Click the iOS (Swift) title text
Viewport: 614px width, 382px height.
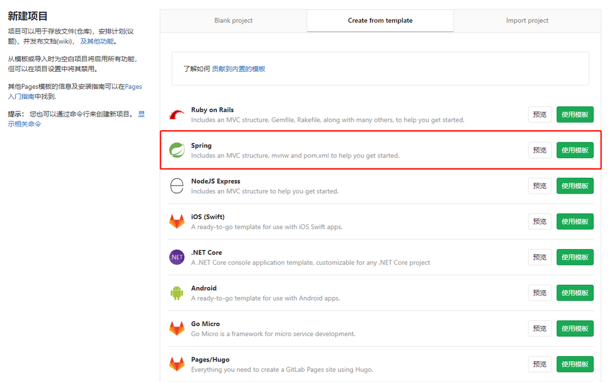click(x=208, y=217)
